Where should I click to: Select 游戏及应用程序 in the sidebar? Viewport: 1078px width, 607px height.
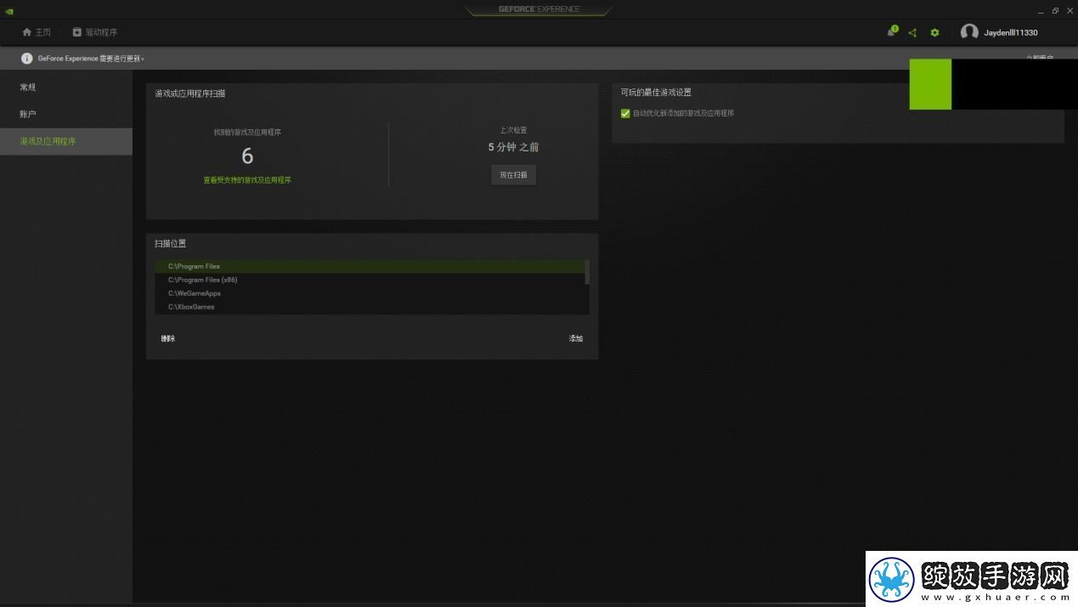(x=66, y=141)
